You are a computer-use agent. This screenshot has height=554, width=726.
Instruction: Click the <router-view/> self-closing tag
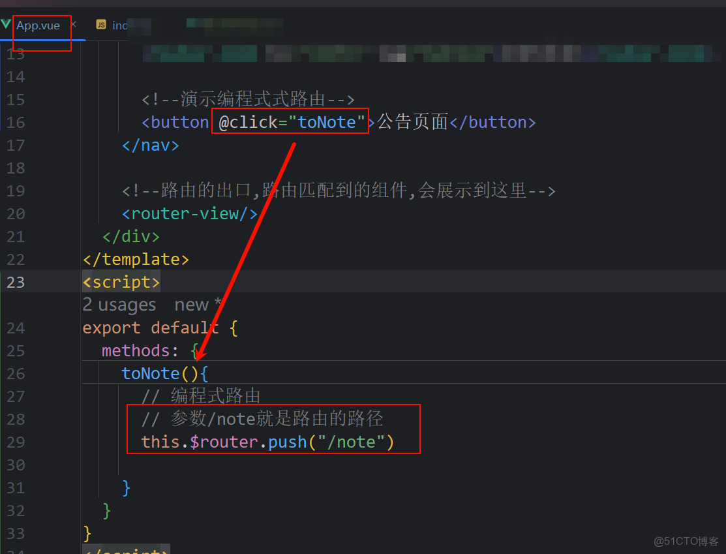189,213
